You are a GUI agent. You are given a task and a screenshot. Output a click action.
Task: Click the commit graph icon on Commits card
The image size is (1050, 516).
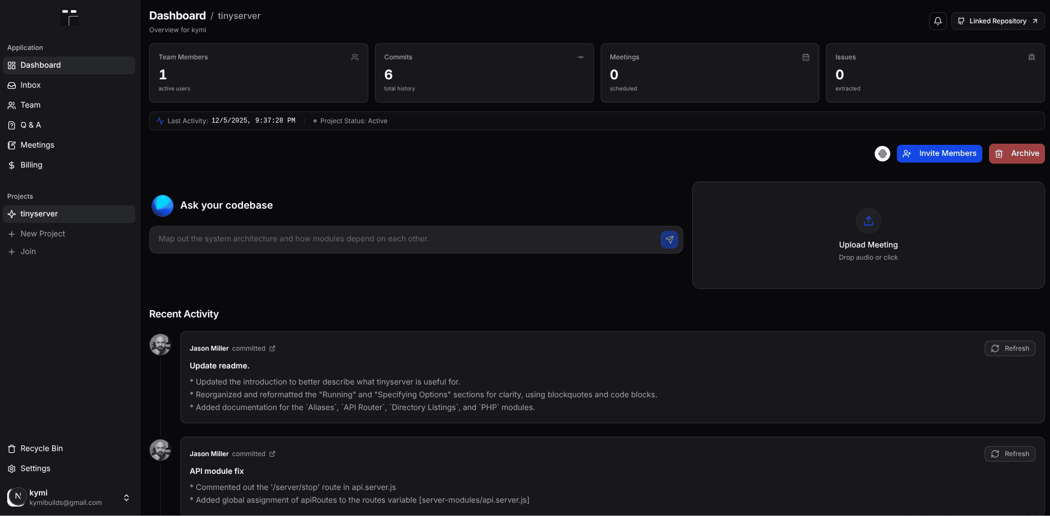point(581,57)
